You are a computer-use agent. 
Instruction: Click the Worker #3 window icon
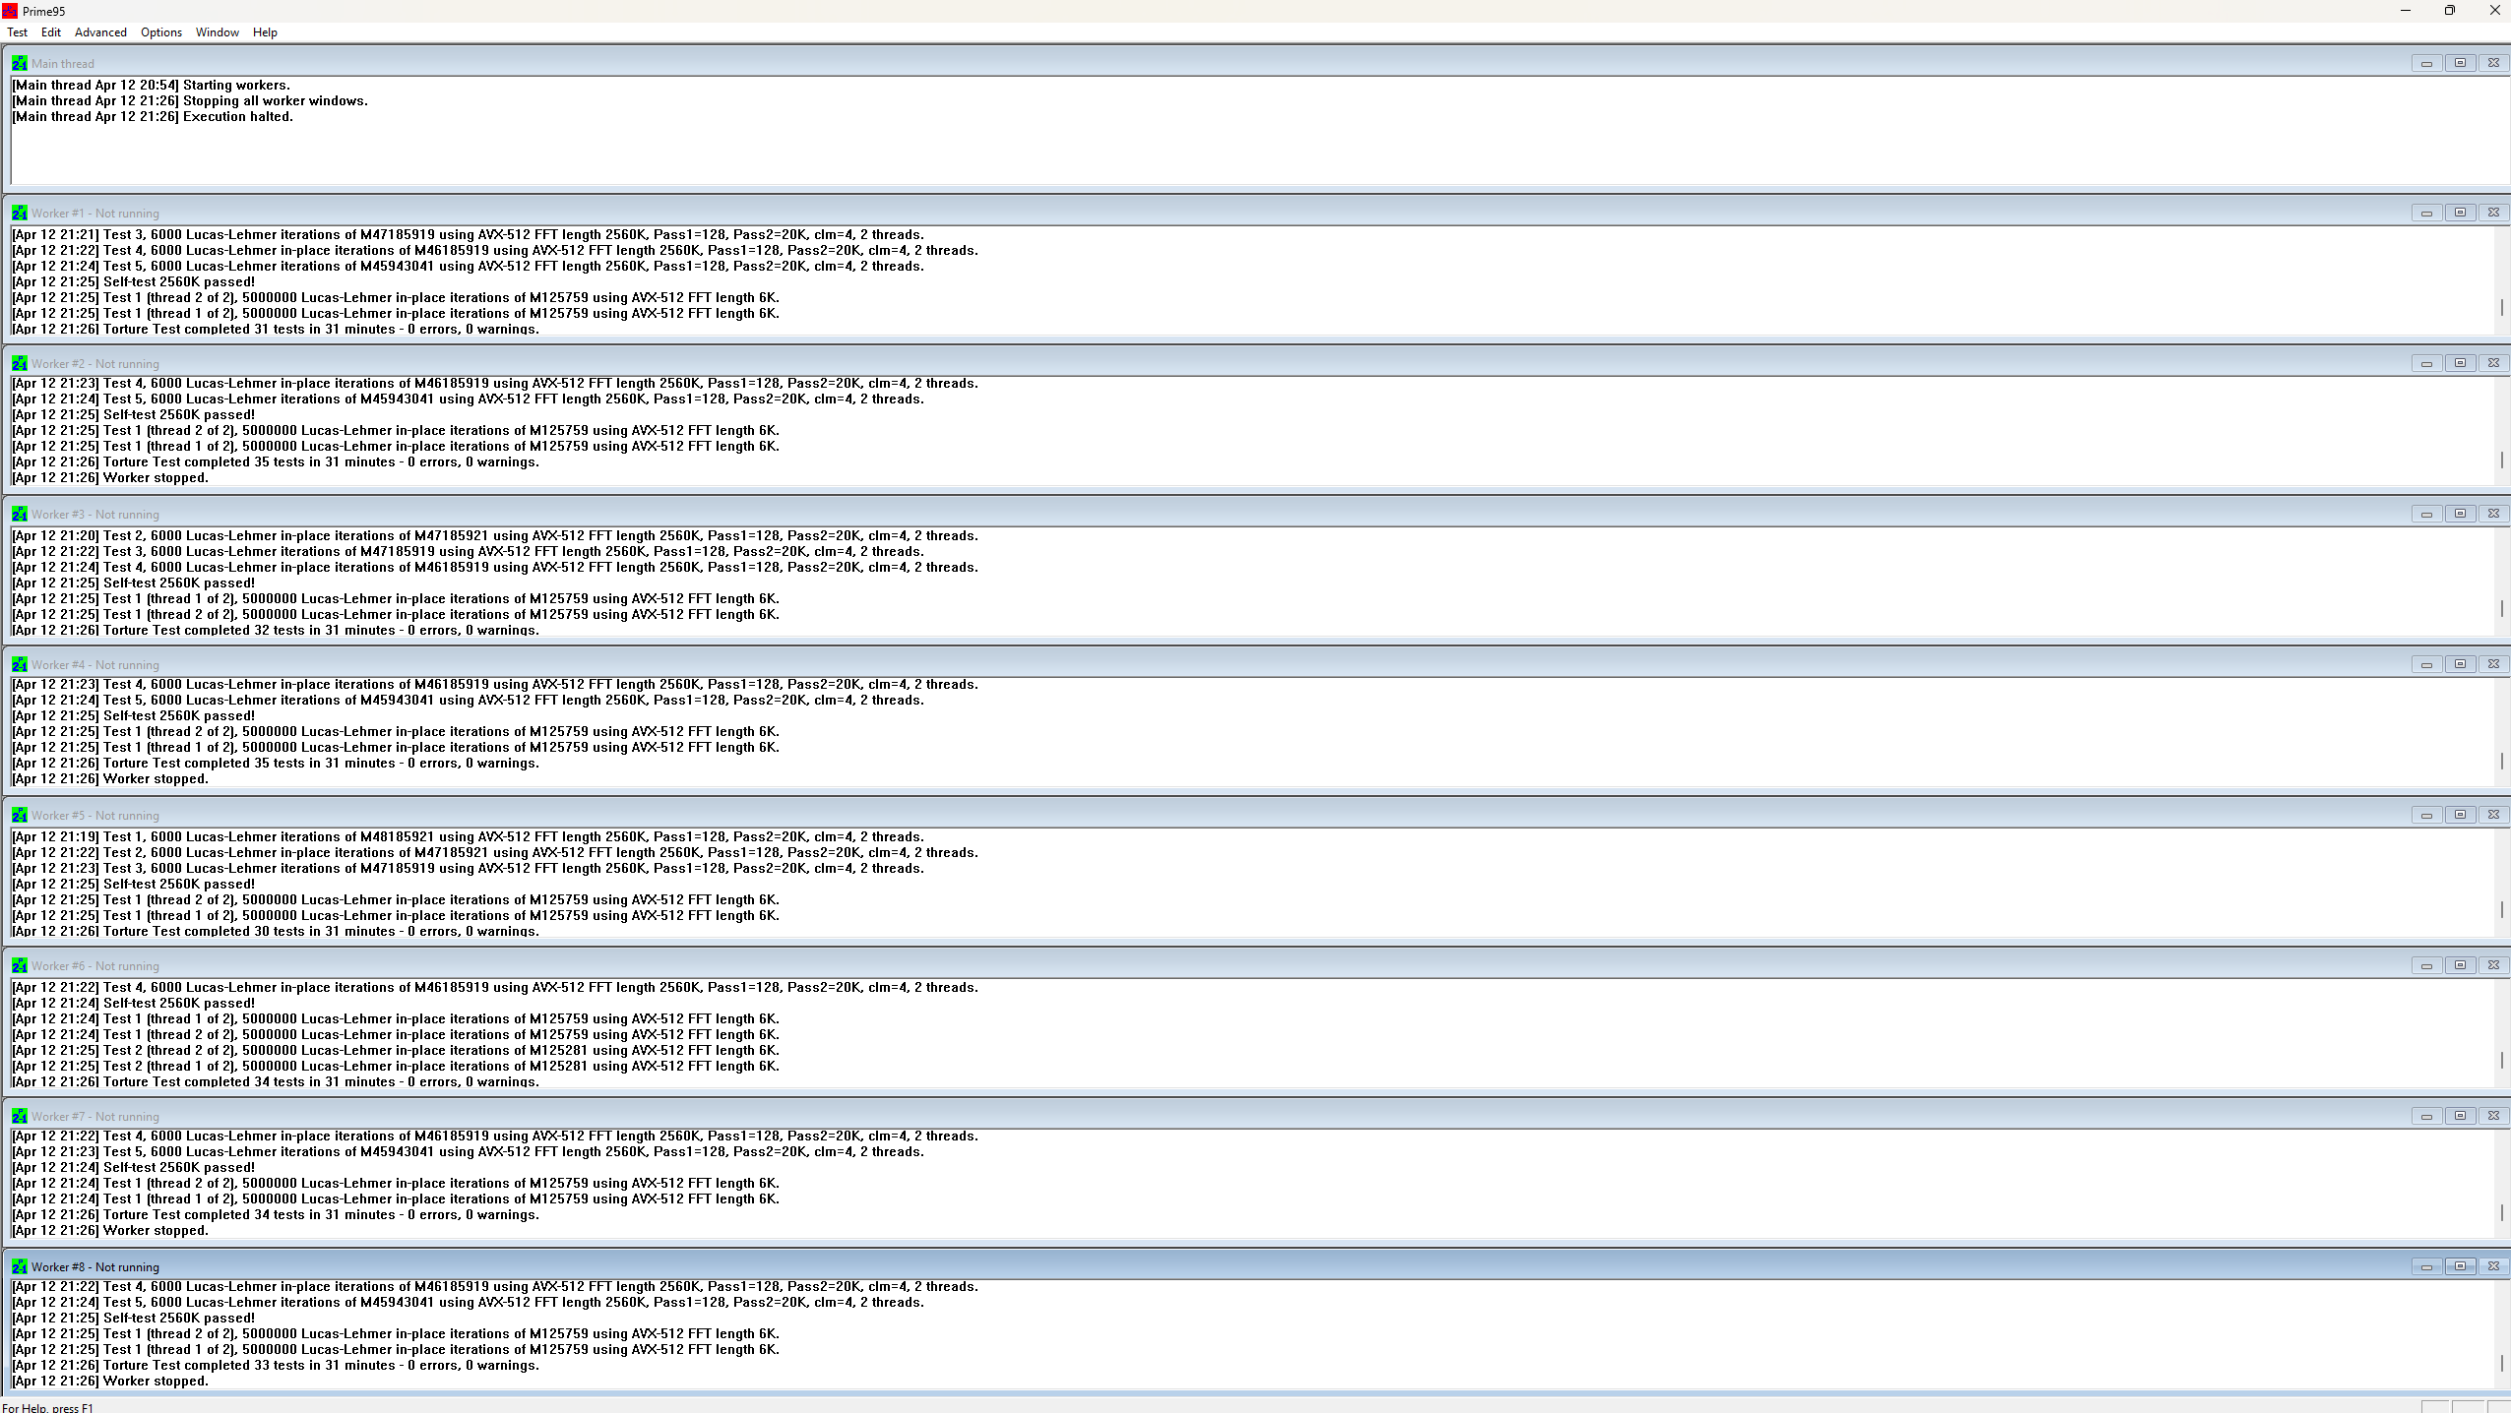19,514
